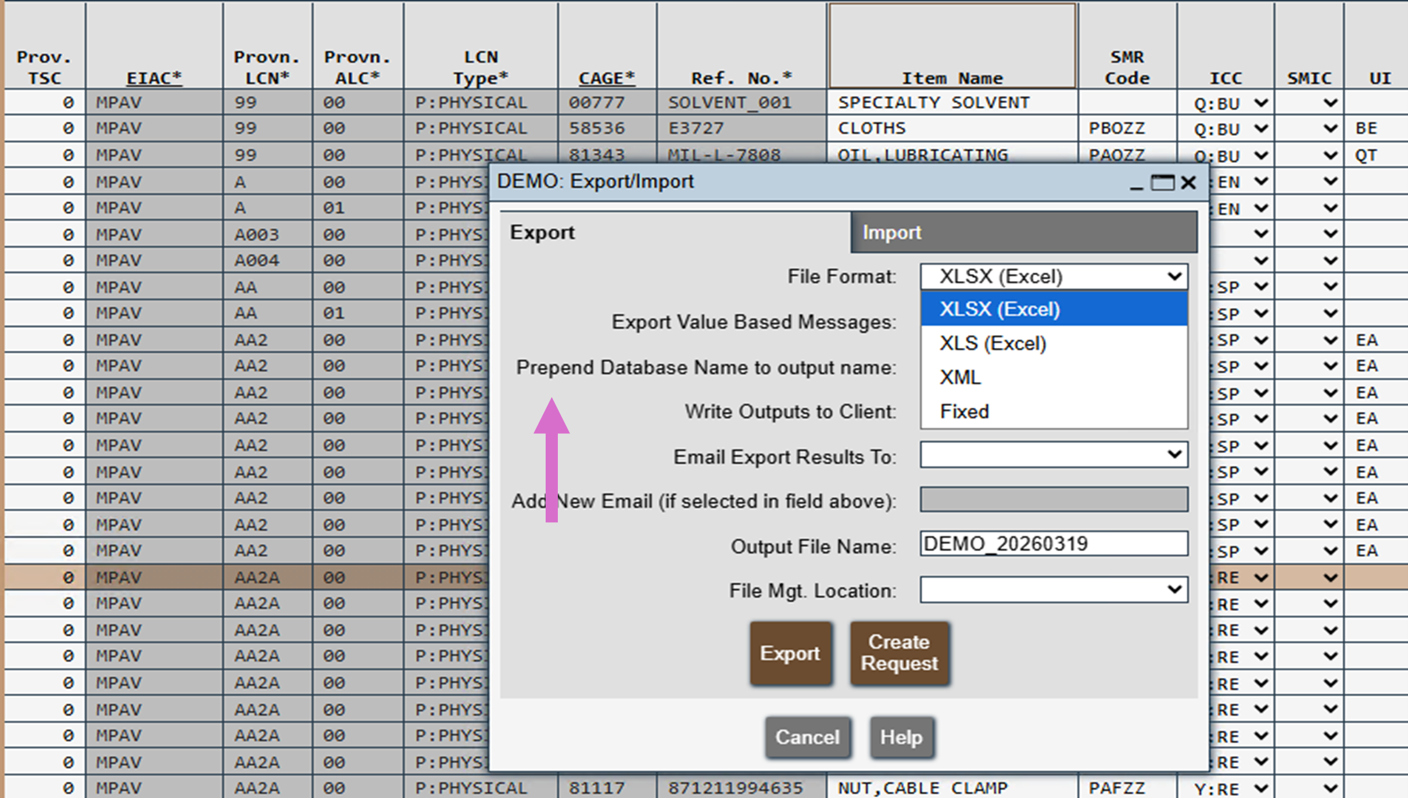Choose XML from the File Format list

[959, 377]
